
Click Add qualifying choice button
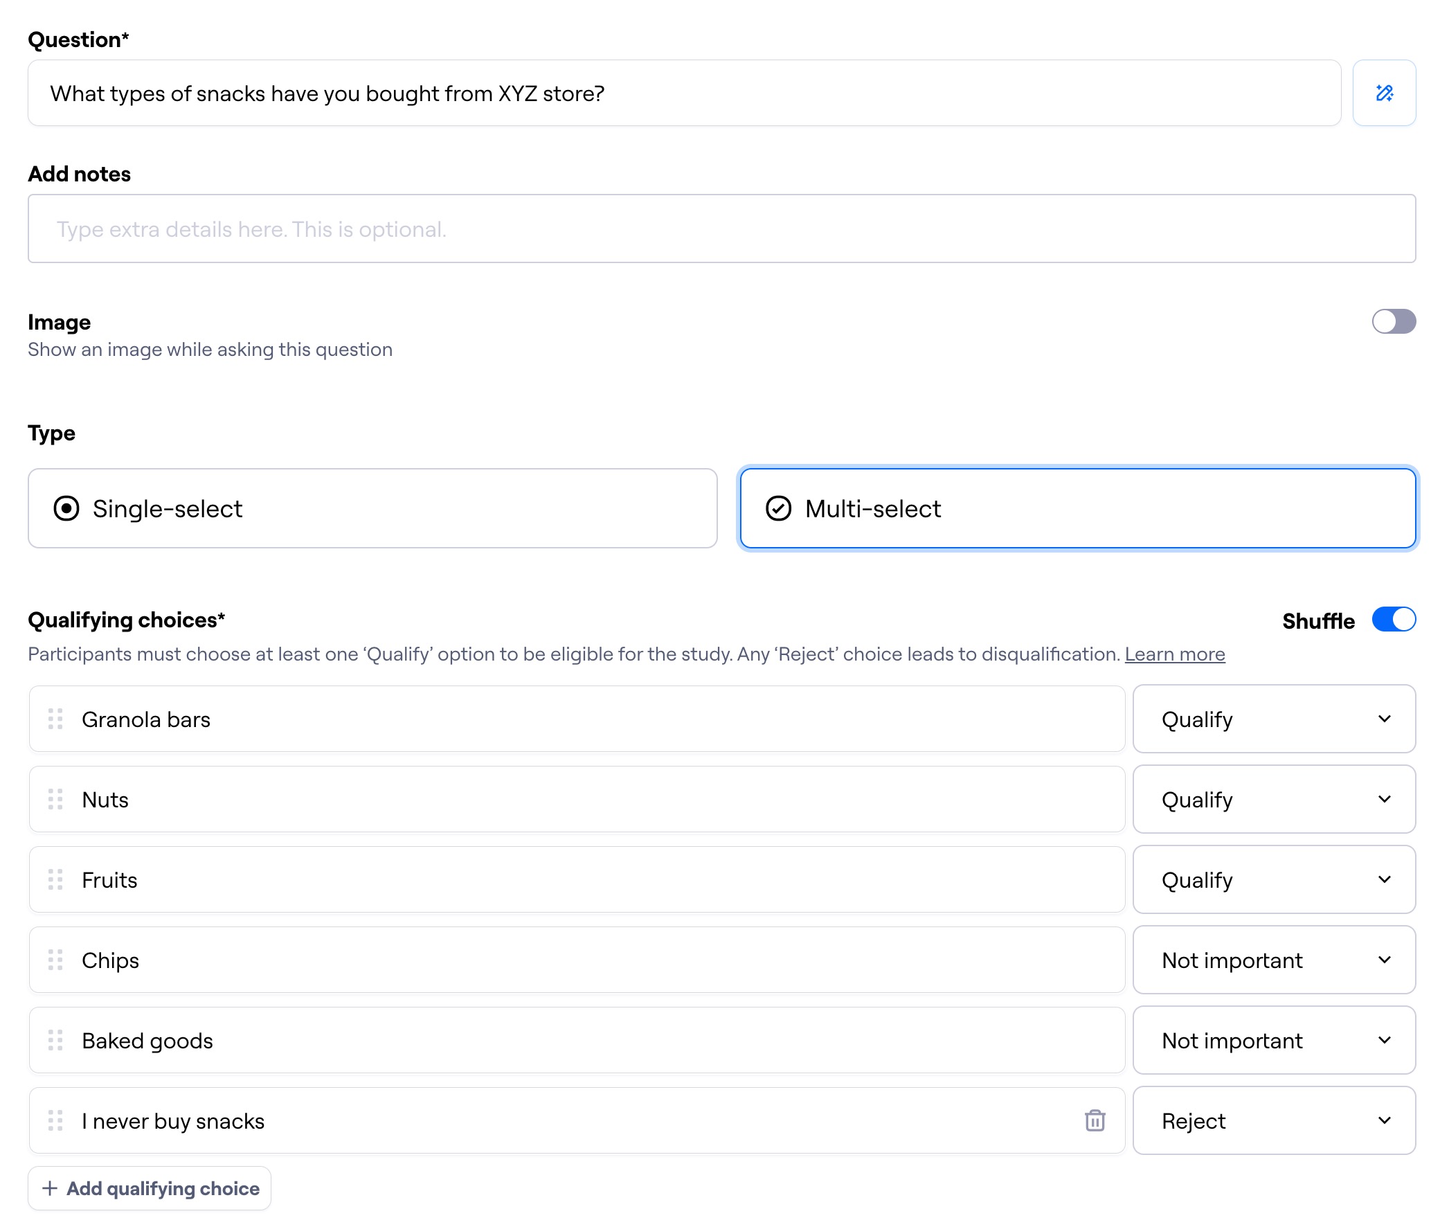point(150,1188)
